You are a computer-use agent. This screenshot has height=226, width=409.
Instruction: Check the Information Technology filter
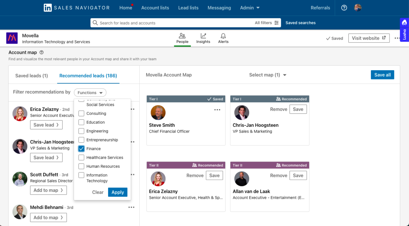tap(81, 175)
